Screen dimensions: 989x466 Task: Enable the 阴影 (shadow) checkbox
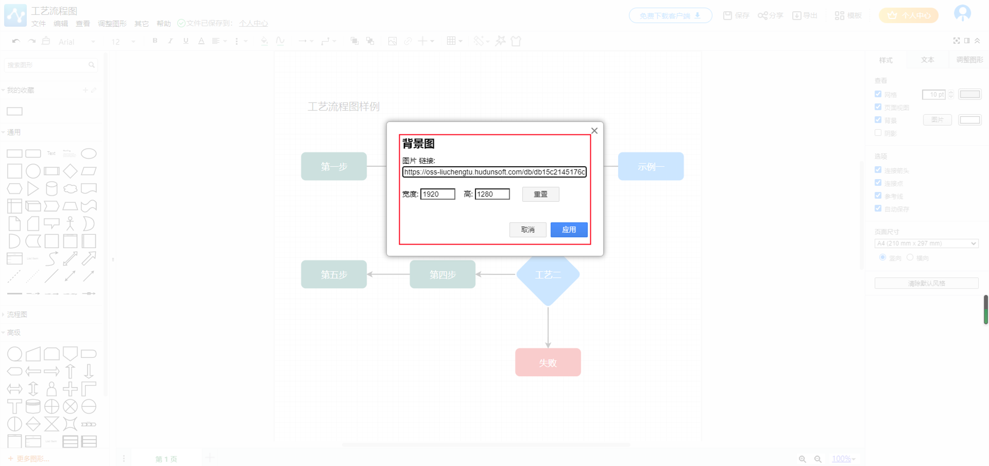point(878,133)
